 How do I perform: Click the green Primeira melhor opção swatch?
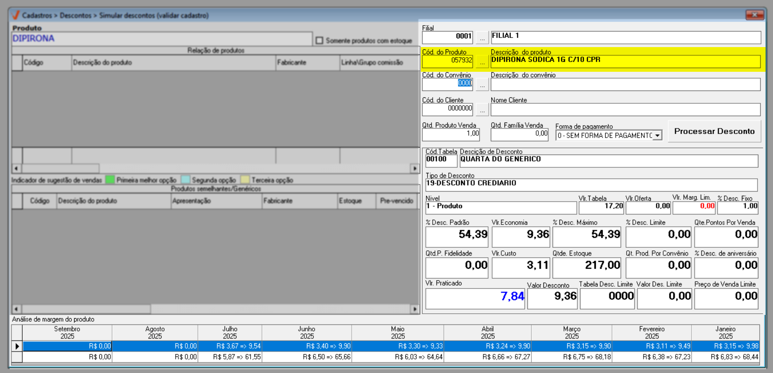(x=110, y=180)
